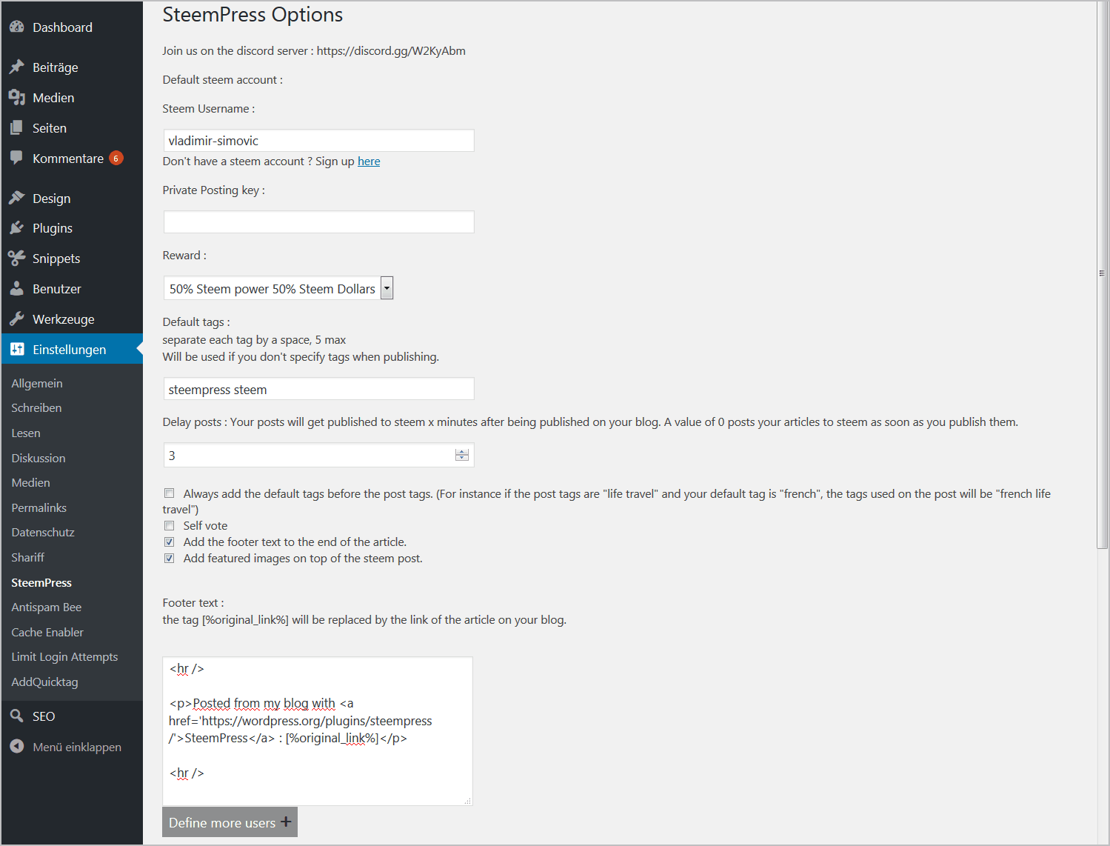Click the Dashboard gauge icon
Screen dimensions: 1110x846
(17, 27)
